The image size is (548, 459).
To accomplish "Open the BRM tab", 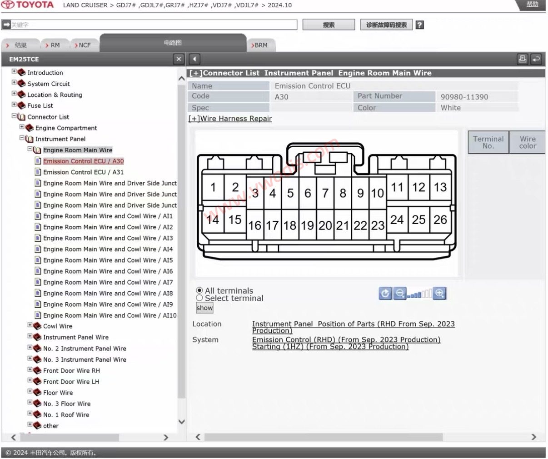I will (x=261, y=45).
